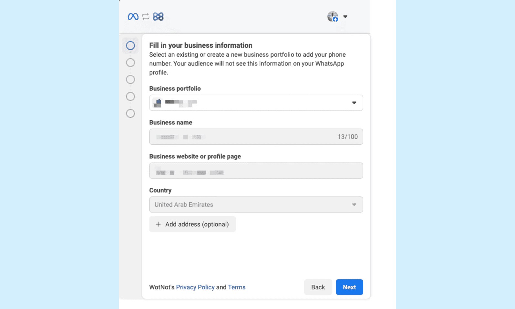Click into the Business name field
Image resolution: width=515 pixels, height=309 pixels.
pyautogui.click(x=256, y=137)
